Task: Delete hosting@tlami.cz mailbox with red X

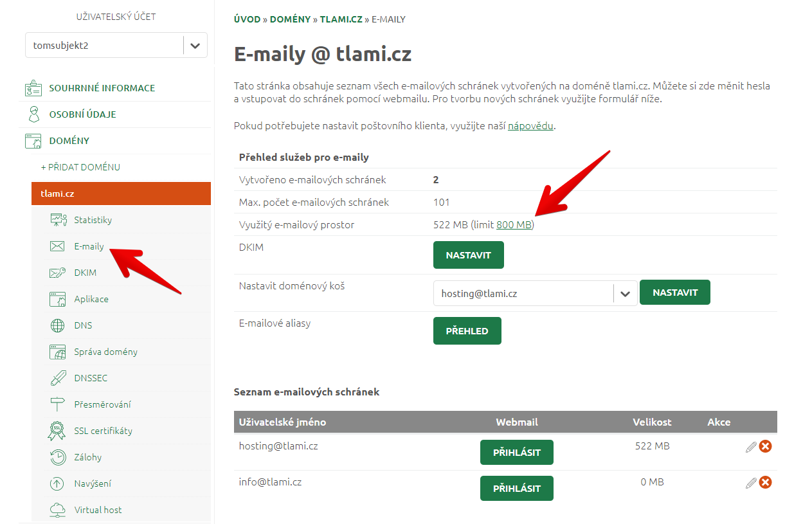Action: point(765,446)
